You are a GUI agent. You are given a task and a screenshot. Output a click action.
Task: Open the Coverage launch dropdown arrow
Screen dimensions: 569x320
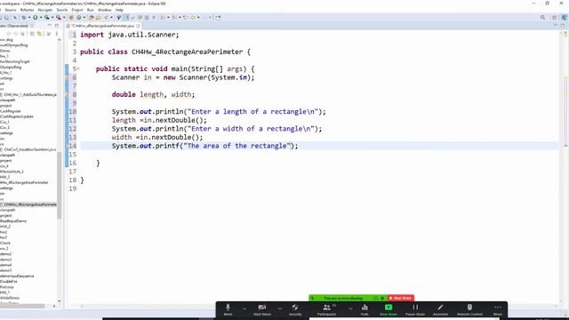point(52,18)
